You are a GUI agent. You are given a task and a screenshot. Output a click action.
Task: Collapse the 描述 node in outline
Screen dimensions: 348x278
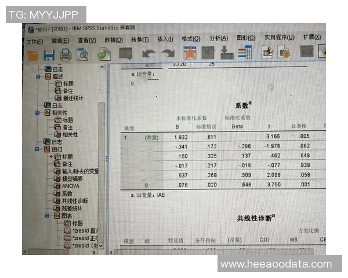point(38,76)
